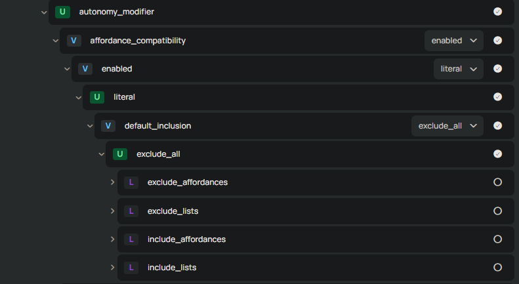The height and width of the screenshot is (284, 519).
Task: Click the V icon beside default_inclusion
Action: pos(108,125)
